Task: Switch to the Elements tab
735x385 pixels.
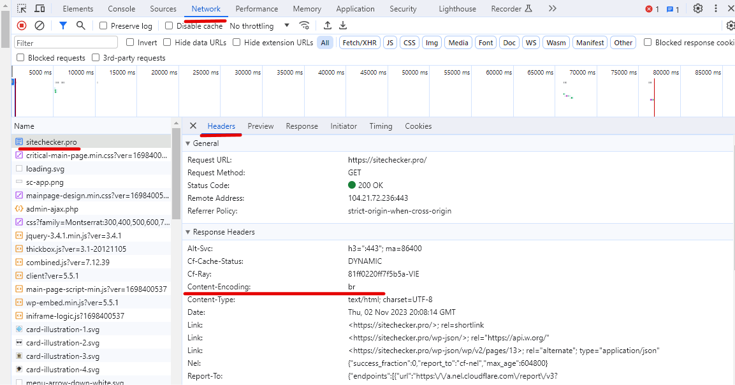Action: 78,8
